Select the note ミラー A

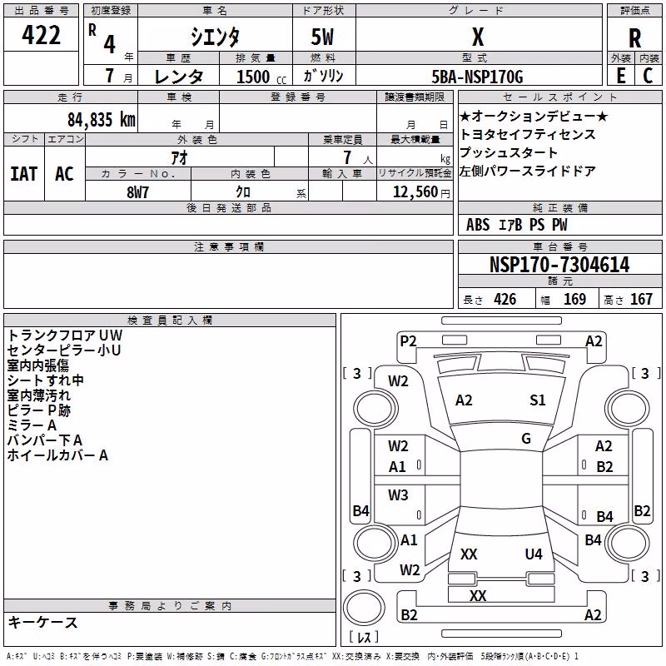(x=32, y=425)
